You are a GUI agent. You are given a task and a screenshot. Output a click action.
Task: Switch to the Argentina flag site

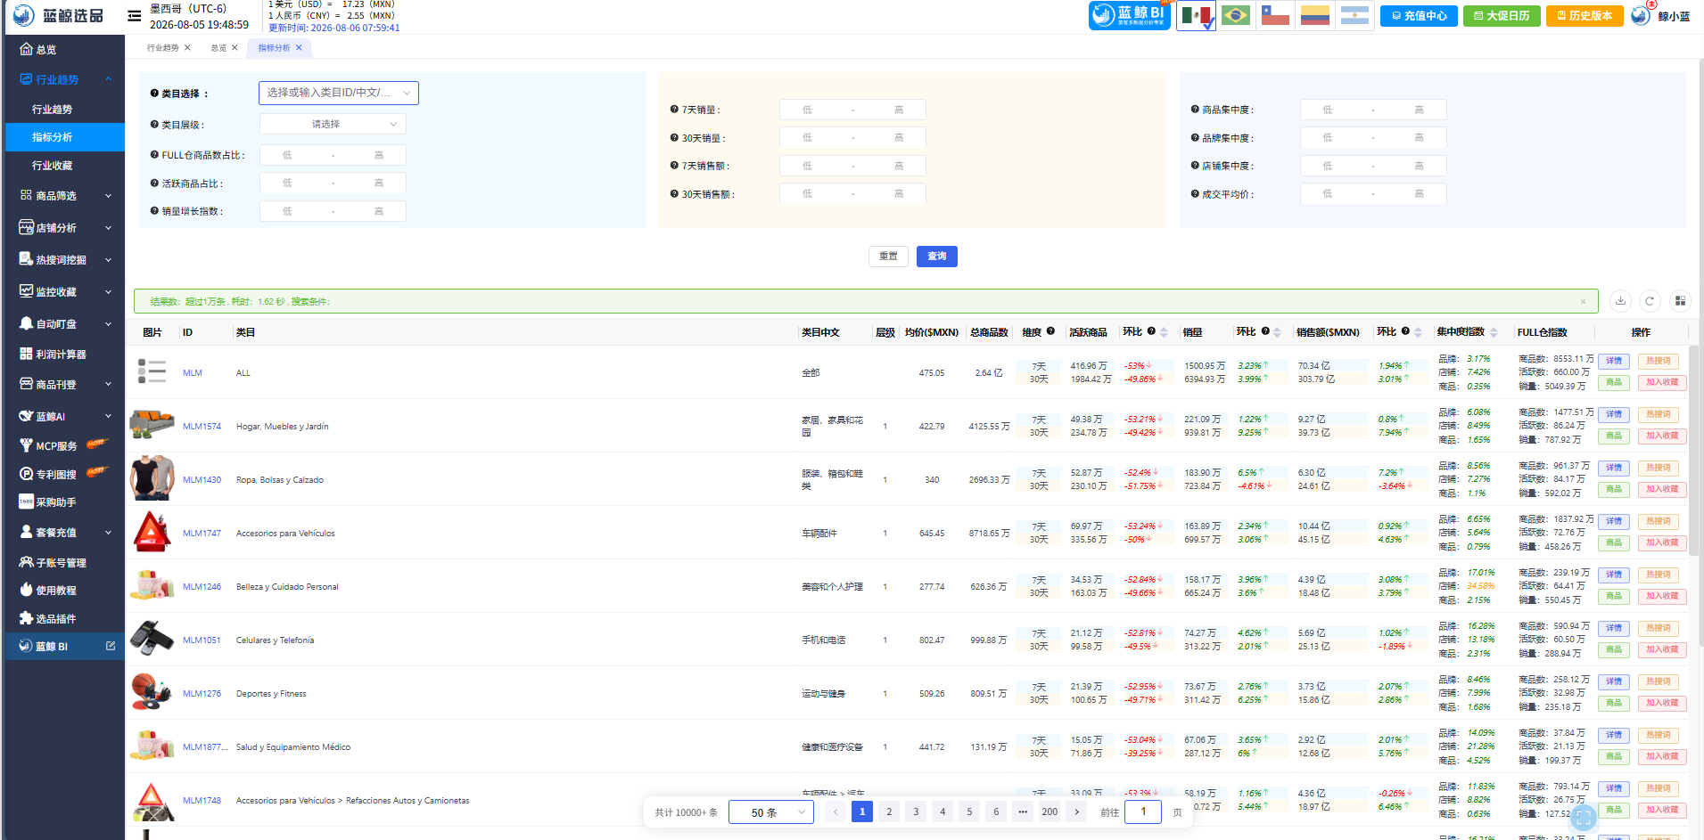point(1354,15)
